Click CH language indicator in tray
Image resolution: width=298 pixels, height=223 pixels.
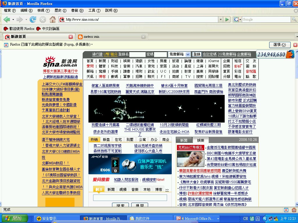(x=245, y=218)
